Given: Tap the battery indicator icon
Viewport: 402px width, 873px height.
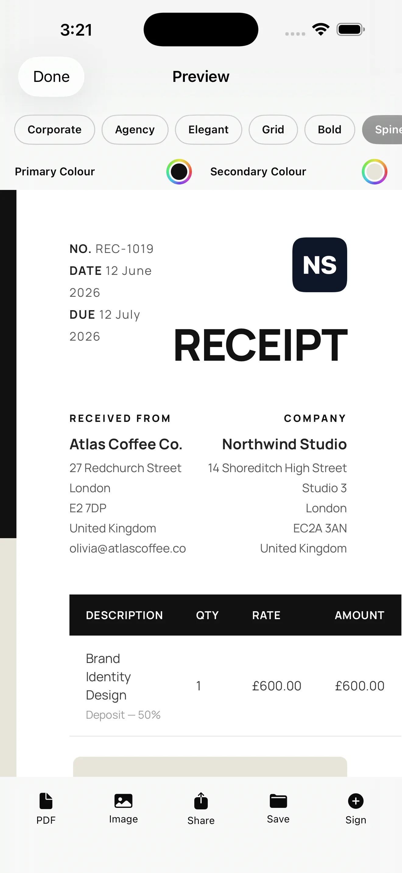Looking at the screenshot, I should coord(351,30).
